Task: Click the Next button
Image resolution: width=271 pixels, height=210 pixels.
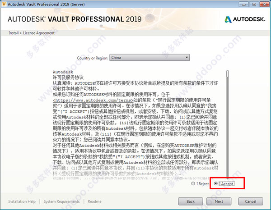Action: point(219,201)
